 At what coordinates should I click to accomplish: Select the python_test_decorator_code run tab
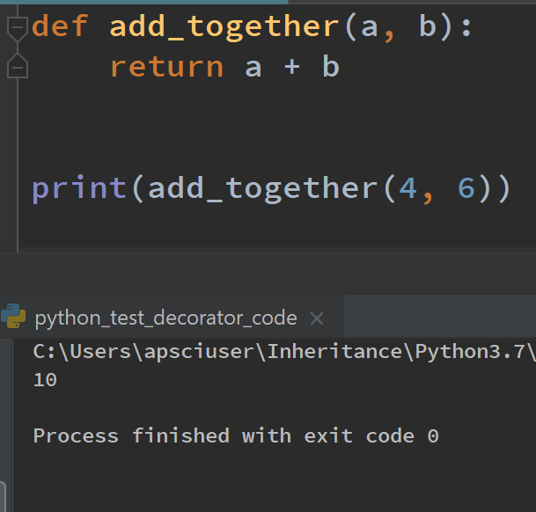(165, 318)
